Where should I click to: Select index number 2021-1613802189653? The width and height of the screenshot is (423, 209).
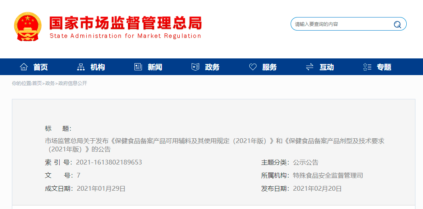pyautogui.click(x=109, y=163)
